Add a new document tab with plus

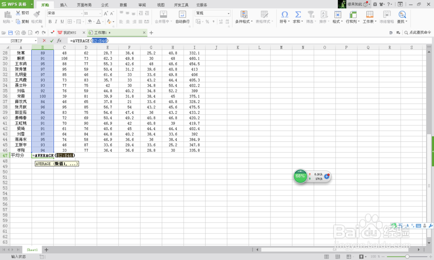click(151, 32)
